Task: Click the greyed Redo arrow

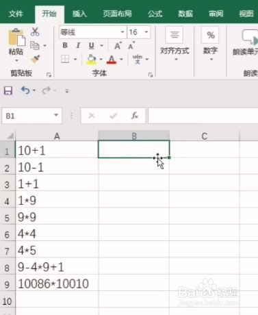Action: pyautogui.click(x=46, y=90)
